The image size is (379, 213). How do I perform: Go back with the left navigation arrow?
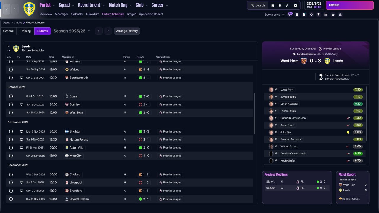[7, 9]
